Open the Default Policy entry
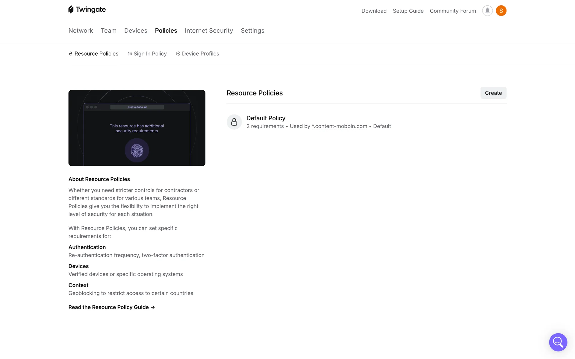This screenshot has height=359, width=575. coord(266,118)
